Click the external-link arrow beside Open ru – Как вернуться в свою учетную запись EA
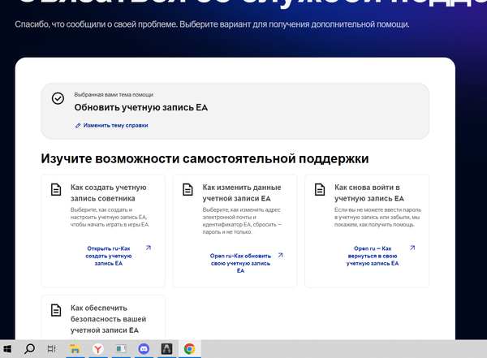 pyautogui.click(x=412, y=248)
